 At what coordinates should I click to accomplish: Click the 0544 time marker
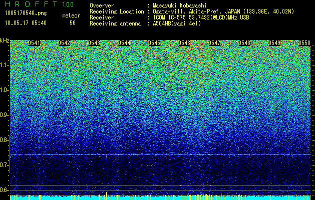(x=124, y=42)
